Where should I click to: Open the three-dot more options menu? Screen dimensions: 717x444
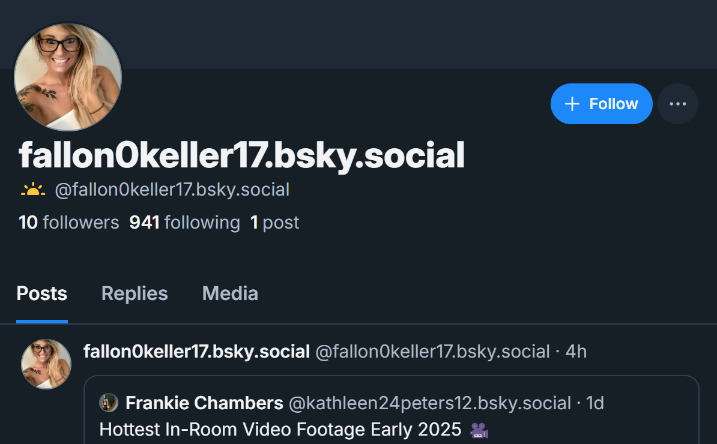677,104
